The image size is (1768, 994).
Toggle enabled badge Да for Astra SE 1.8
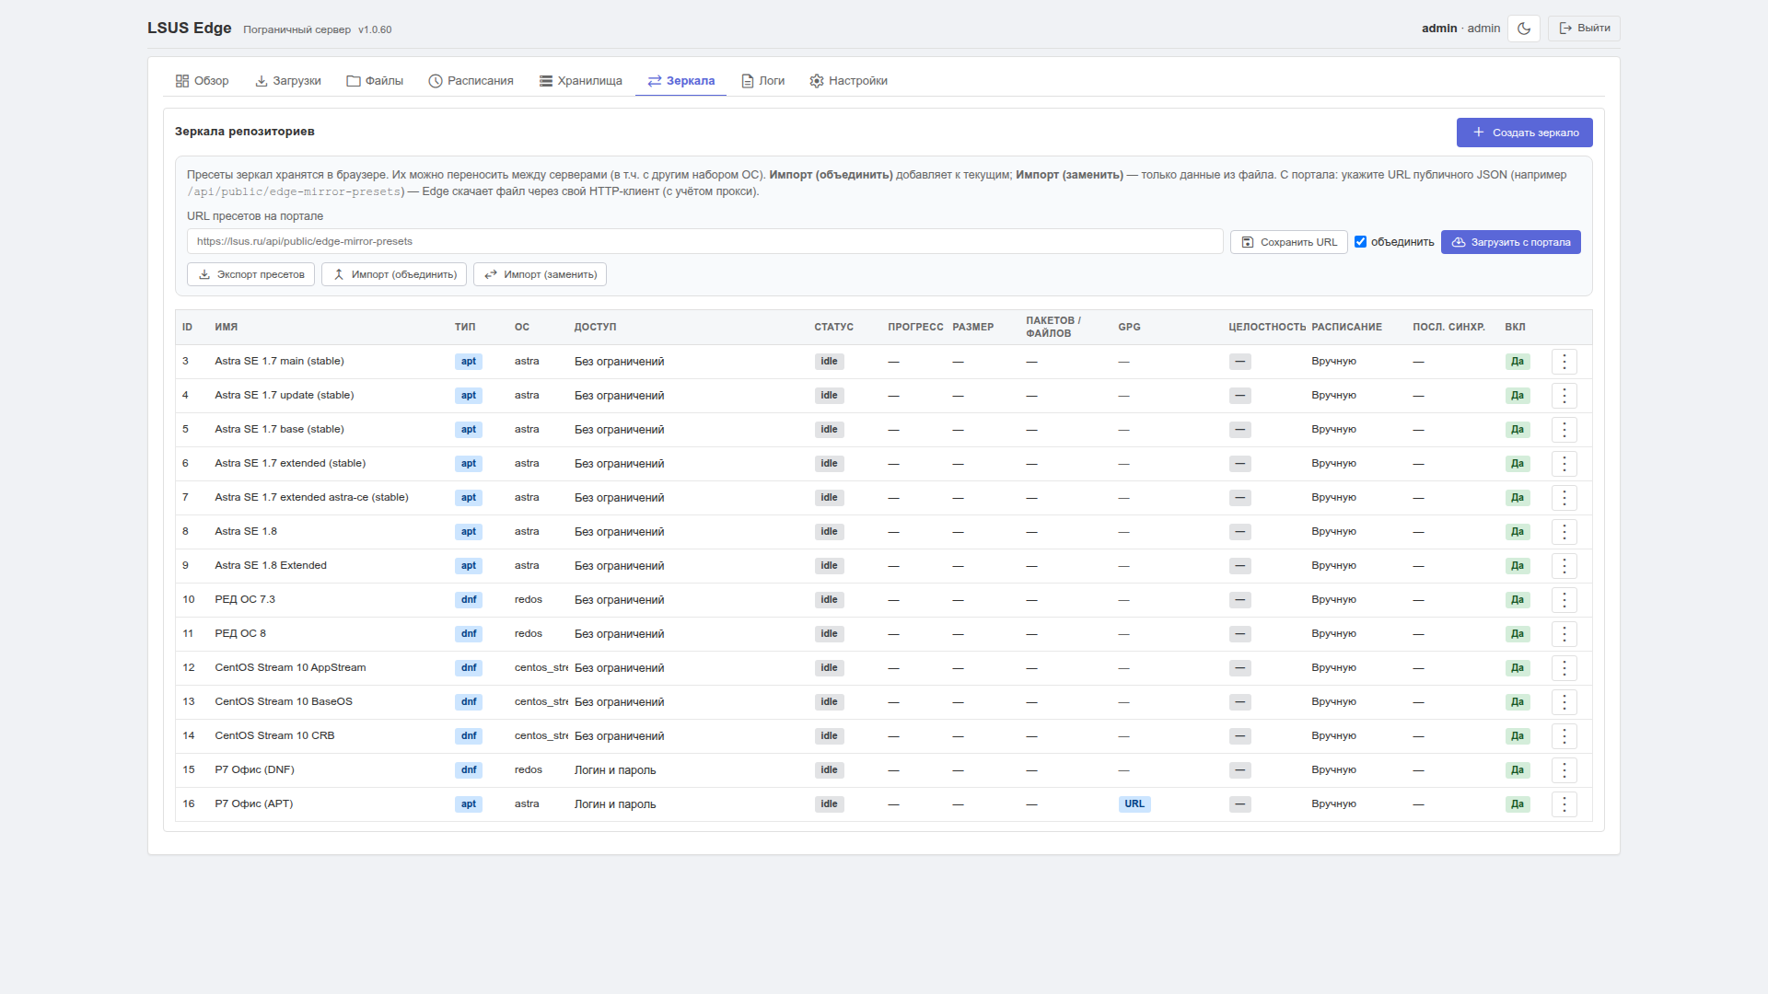click(1518, 532)
